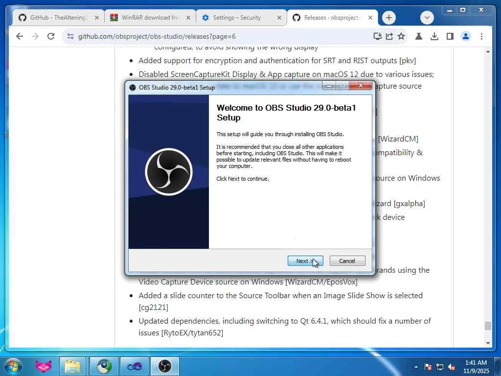Open Action Center flag tray icon
The image size is (501, 376).
[x=428, y=367]
